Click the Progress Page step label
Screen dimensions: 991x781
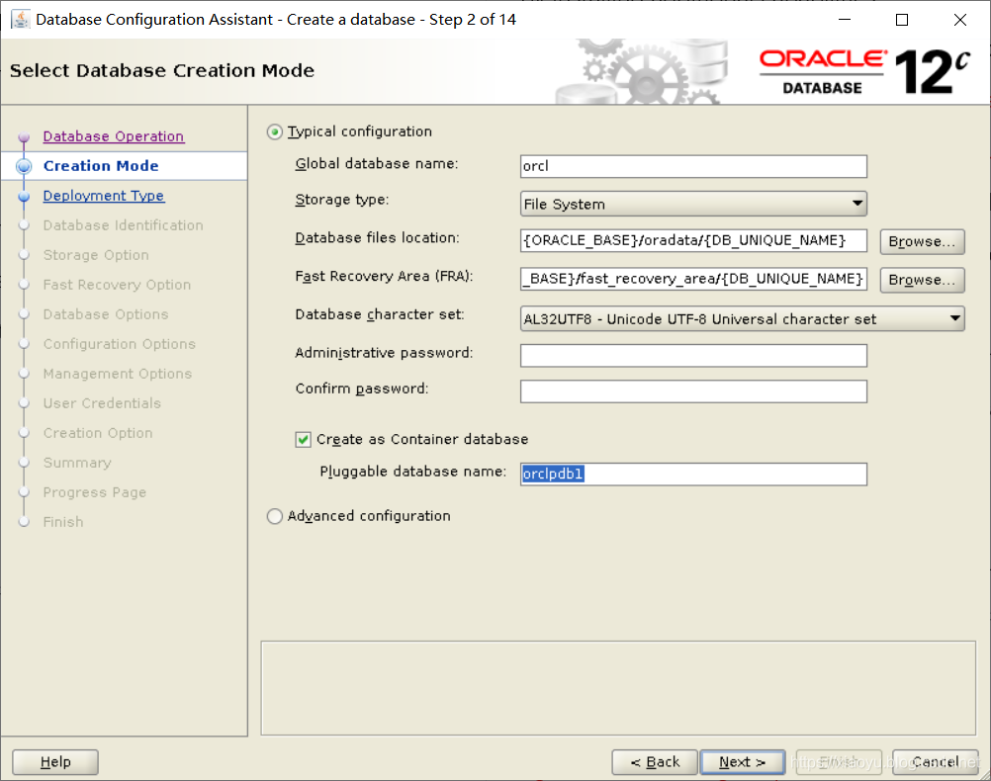(95, 493)
